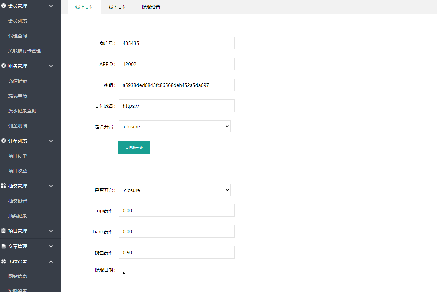Click the 钱包费率 input field
Viewport: 437px width, 292px height.
pyautogui.click(x=177, y=252)
